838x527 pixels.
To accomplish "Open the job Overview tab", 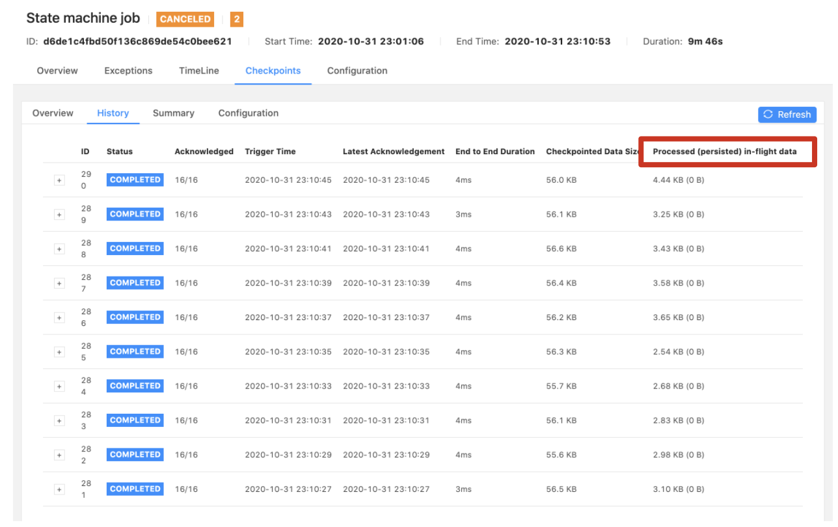I will pos(57,70).
